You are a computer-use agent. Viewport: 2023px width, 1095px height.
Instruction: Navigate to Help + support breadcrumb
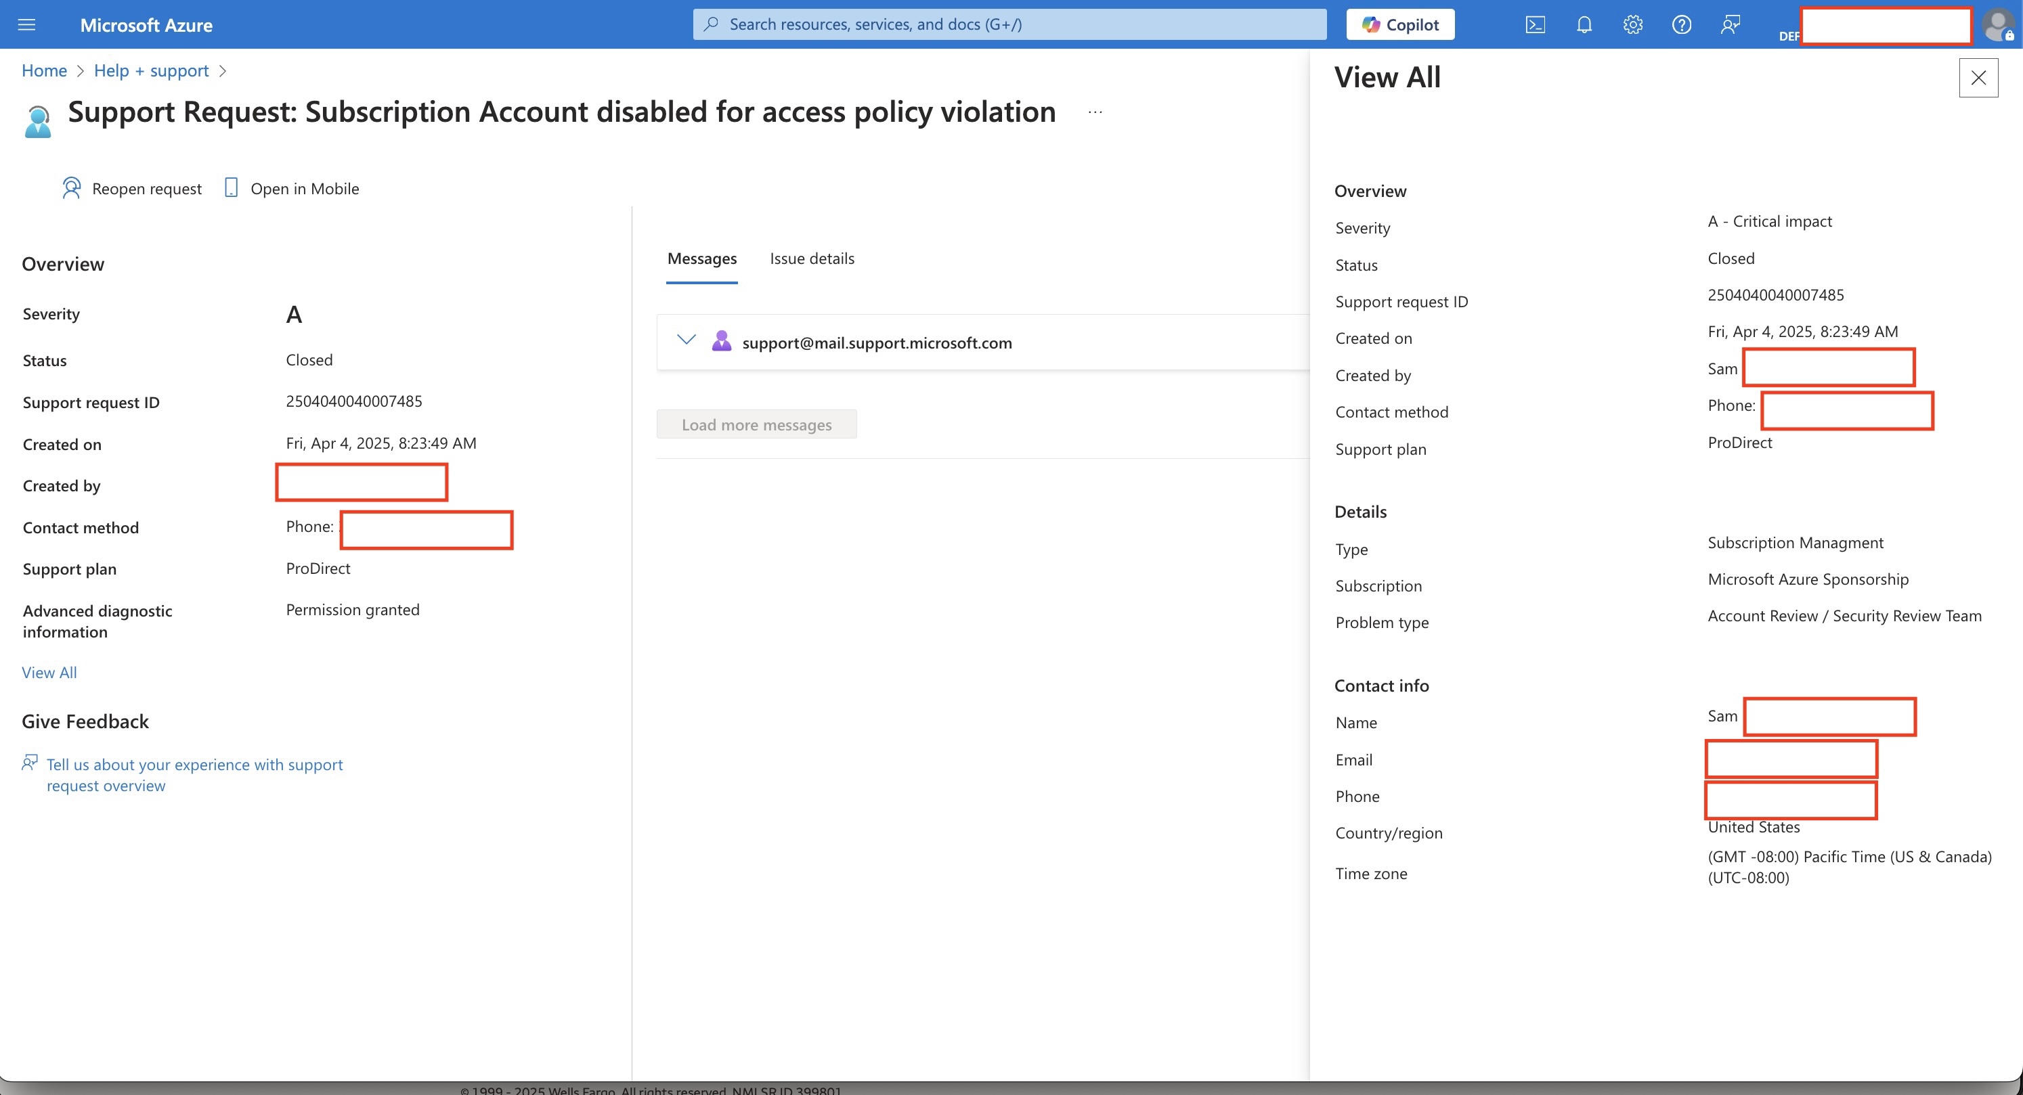point(152,70)
